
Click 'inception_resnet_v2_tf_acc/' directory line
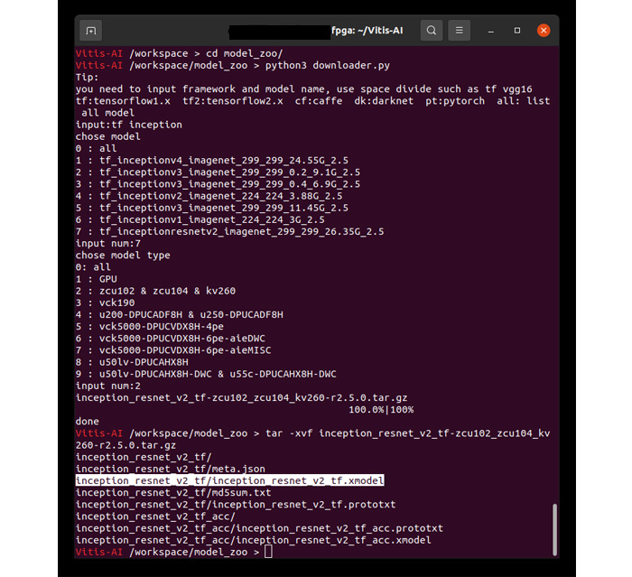click(x=155, y=517)
